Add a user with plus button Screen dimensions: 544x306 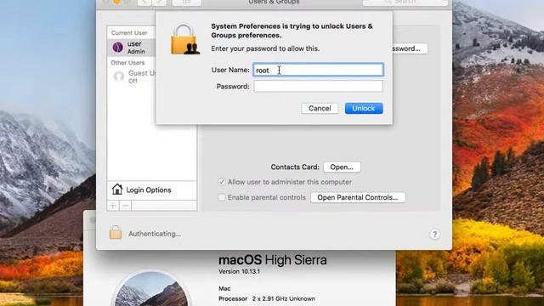[113, 206]
